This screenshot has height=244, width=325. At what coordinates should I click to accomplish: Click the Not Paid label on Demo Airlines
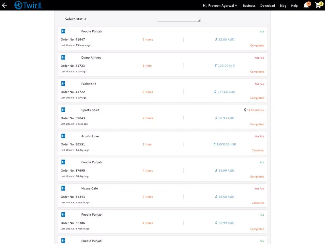pyautogui.click(x=259, y=58)
